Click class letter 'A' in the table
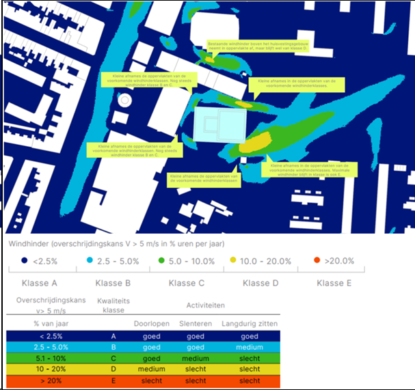This screenshot has height=390, width=415. pyautogui.click(x=113, y=336)
